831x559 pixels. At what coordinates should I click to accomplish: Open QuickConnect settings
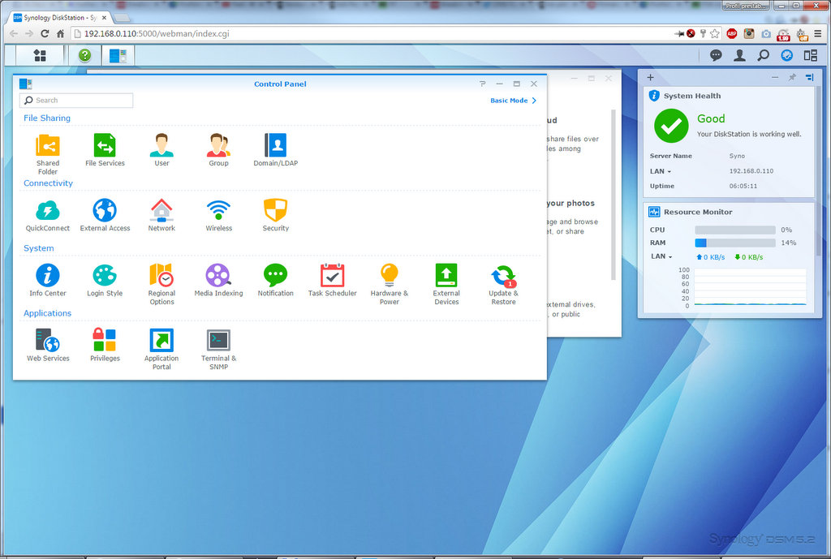click(48, 215)
